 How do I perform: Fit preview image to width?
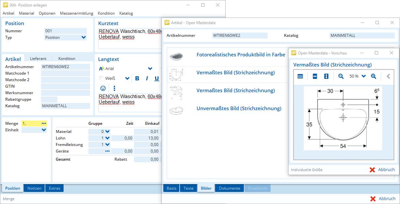(315, 76)
